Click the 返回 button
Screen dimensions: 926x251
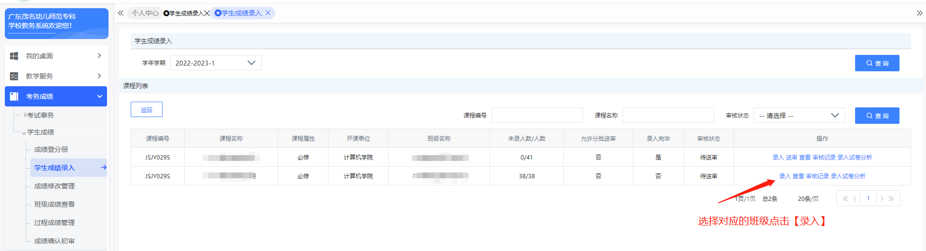click(147, 110)
